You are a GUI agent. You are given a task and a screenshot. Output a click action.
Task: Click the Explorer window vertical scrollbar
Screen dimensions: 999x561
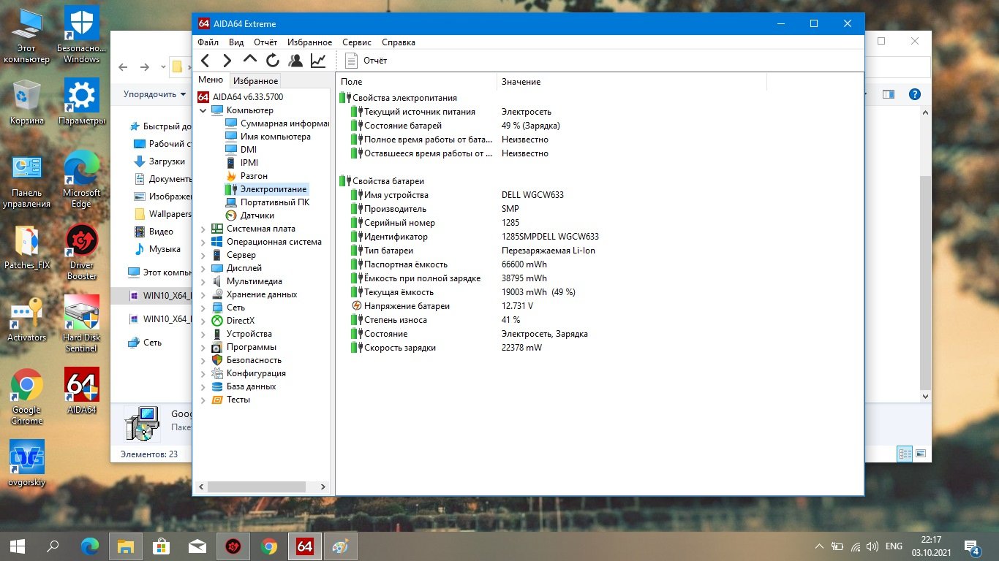point(925,283)
